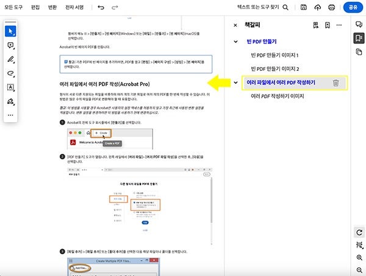Open the 변환 menu

pyautogui.click(x=52, y=7)
